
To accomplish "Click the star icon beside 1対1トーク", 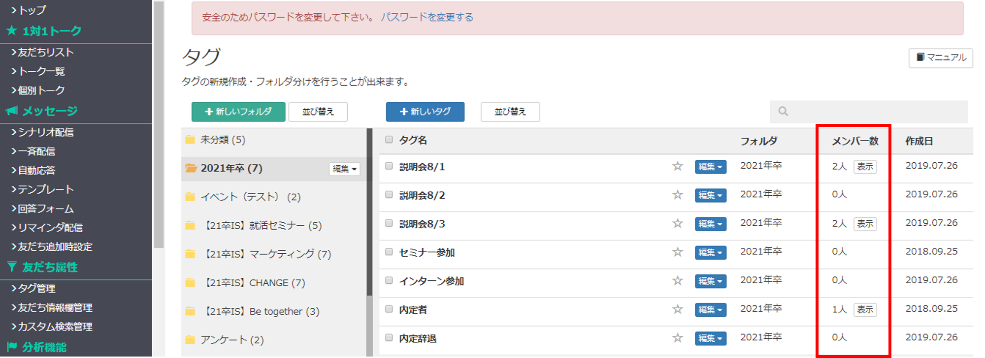I will point(12,30).
